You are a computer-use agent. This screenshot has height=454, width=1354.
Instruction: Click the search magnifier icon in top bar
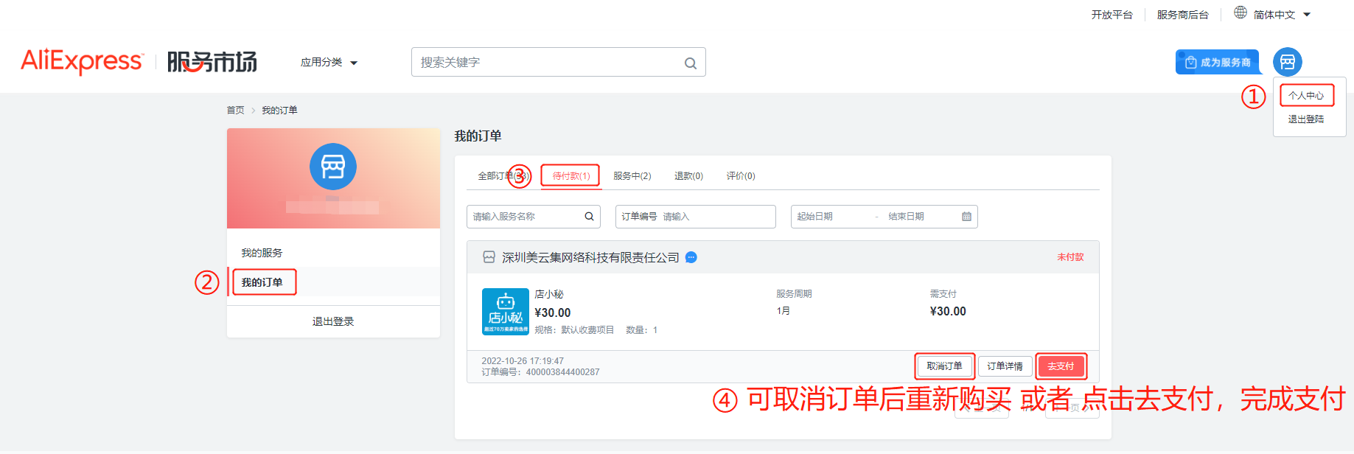coord(691,63)
